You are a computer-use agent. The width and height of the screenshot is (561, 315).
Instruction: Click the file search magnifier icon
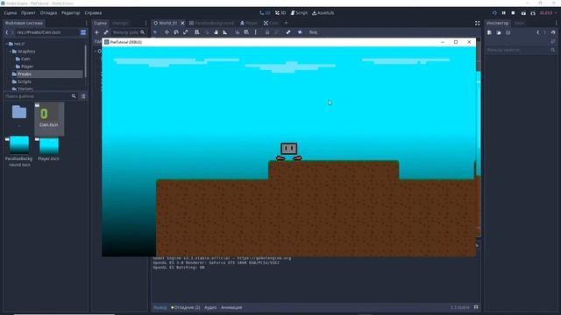pyautogui.click(x=74, y=96)
